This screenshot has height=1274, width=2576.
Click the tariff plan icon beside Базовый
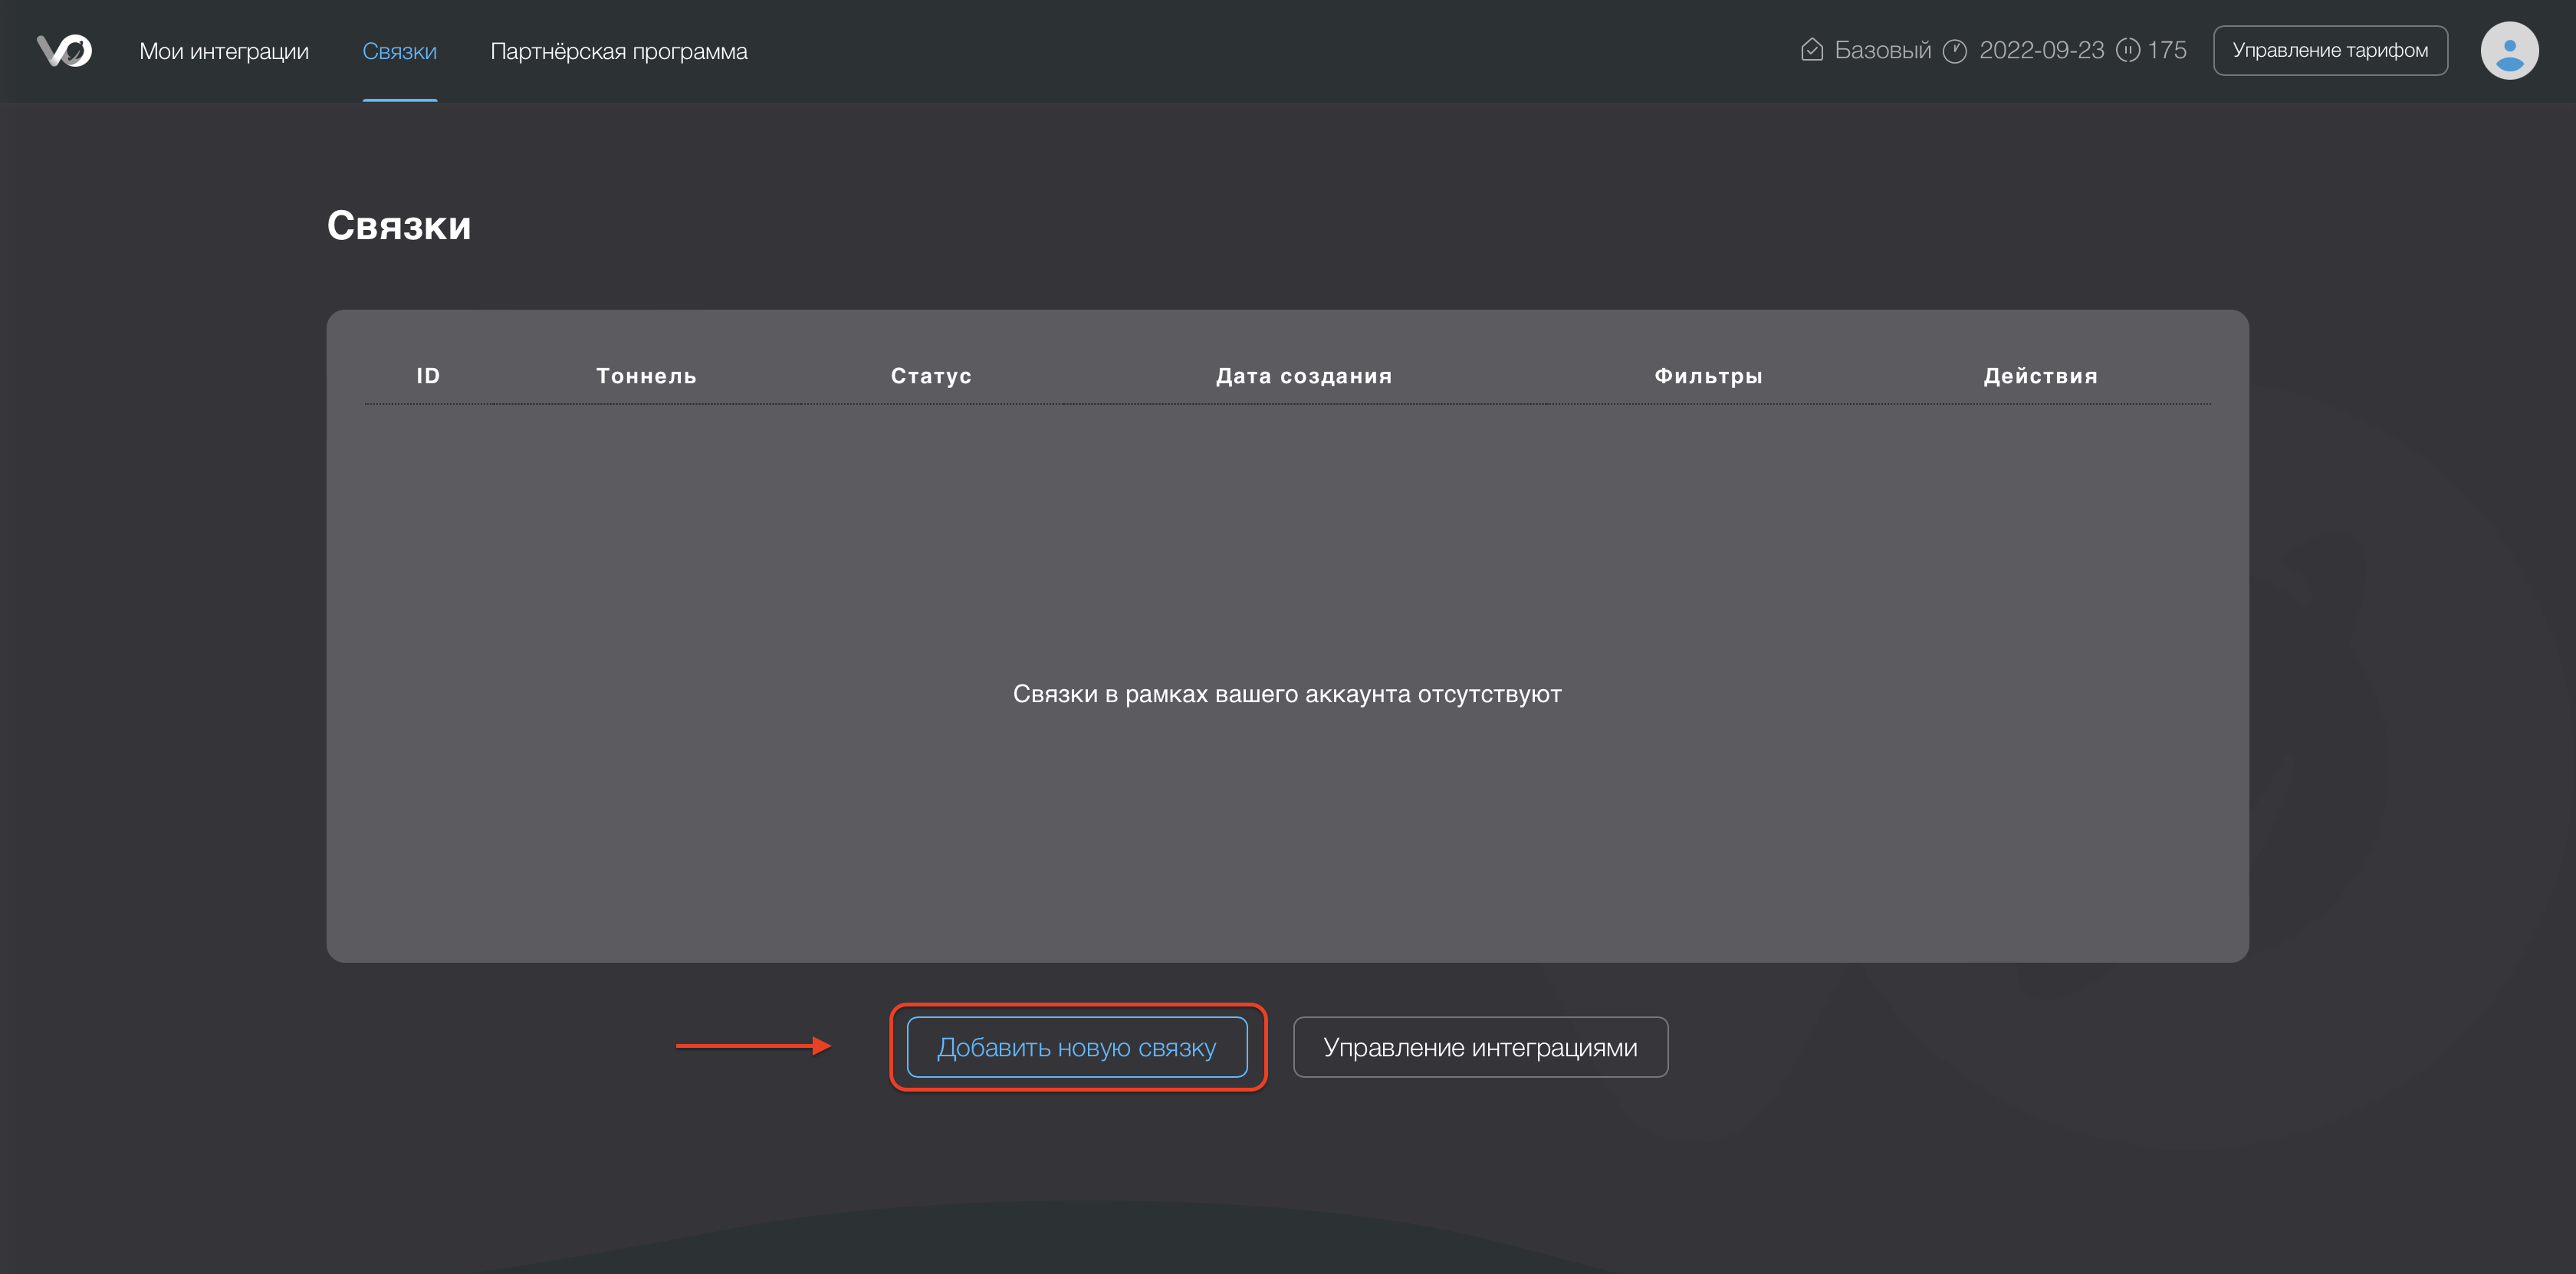point(1811,50)
